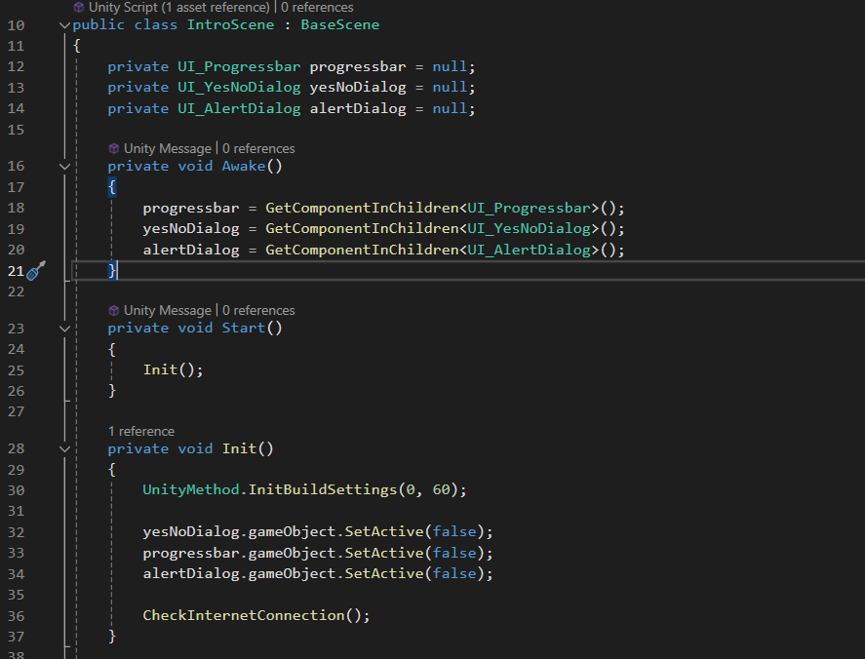Click GetComponentInChildren on line 20
Screen dimensions: 865x659
[x=362, y=250]
